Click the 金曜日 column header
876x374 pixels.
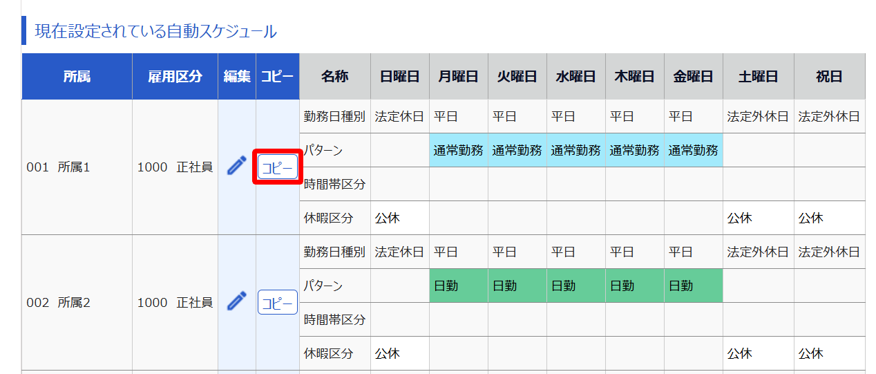(x=694, y=77)
